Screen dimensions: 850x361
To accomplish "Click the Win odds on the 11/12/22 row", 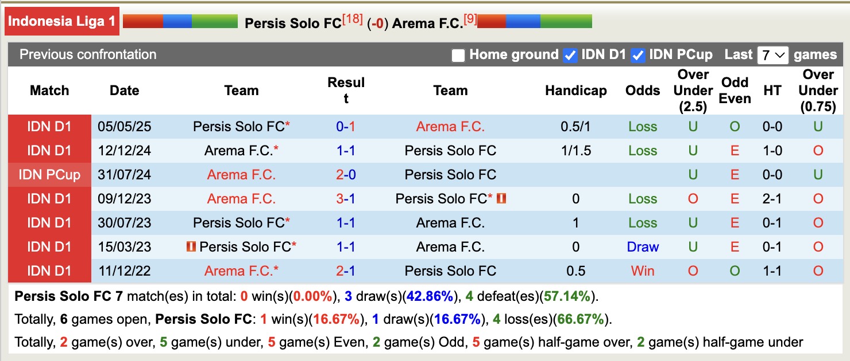I will coord(642,270).
